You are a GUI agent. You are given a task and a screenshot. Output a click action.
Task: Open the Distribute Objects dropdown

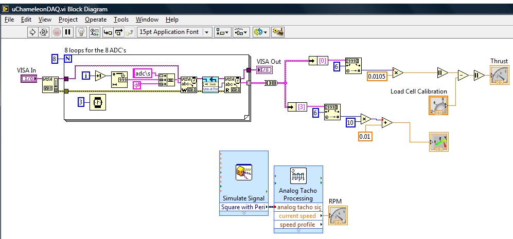241,32
